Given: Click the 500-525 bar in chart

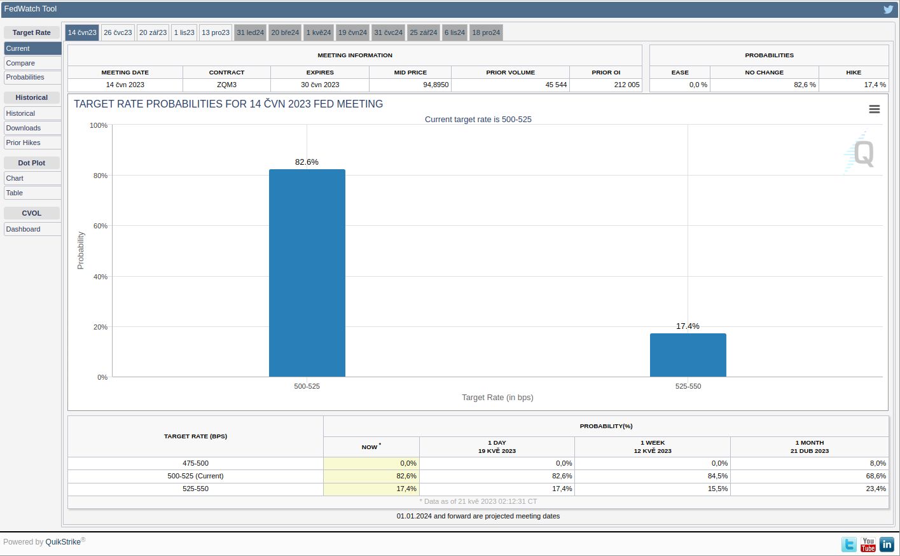Looking at the screenshot, I should pos(307,273).
